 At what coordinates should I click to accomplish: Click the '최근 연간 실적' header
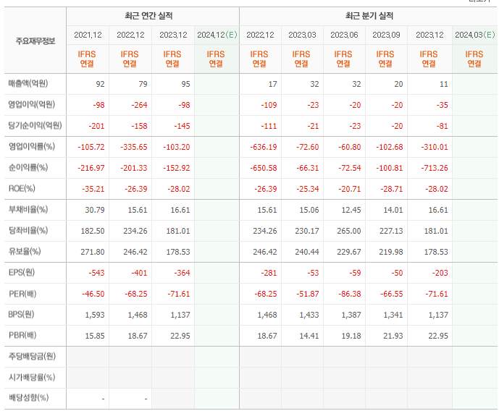(x=148, y=16)
